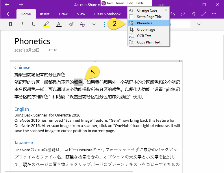
Task: Open the Class Notebook tab
Action: pyautogui.click(x=108, y=14)
